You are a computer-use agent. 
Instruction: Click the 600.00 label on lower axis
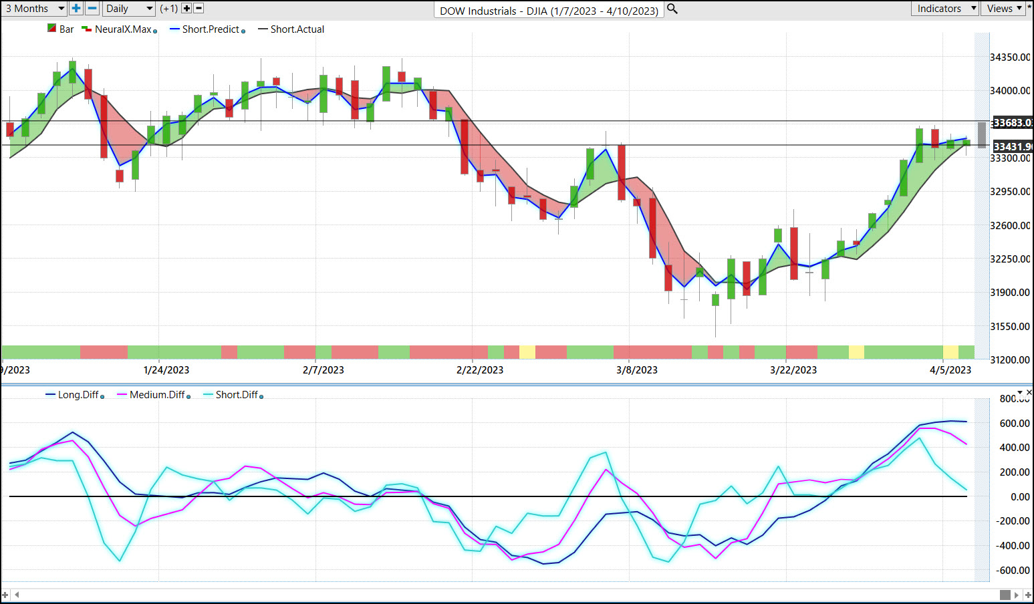point(1015,424)
